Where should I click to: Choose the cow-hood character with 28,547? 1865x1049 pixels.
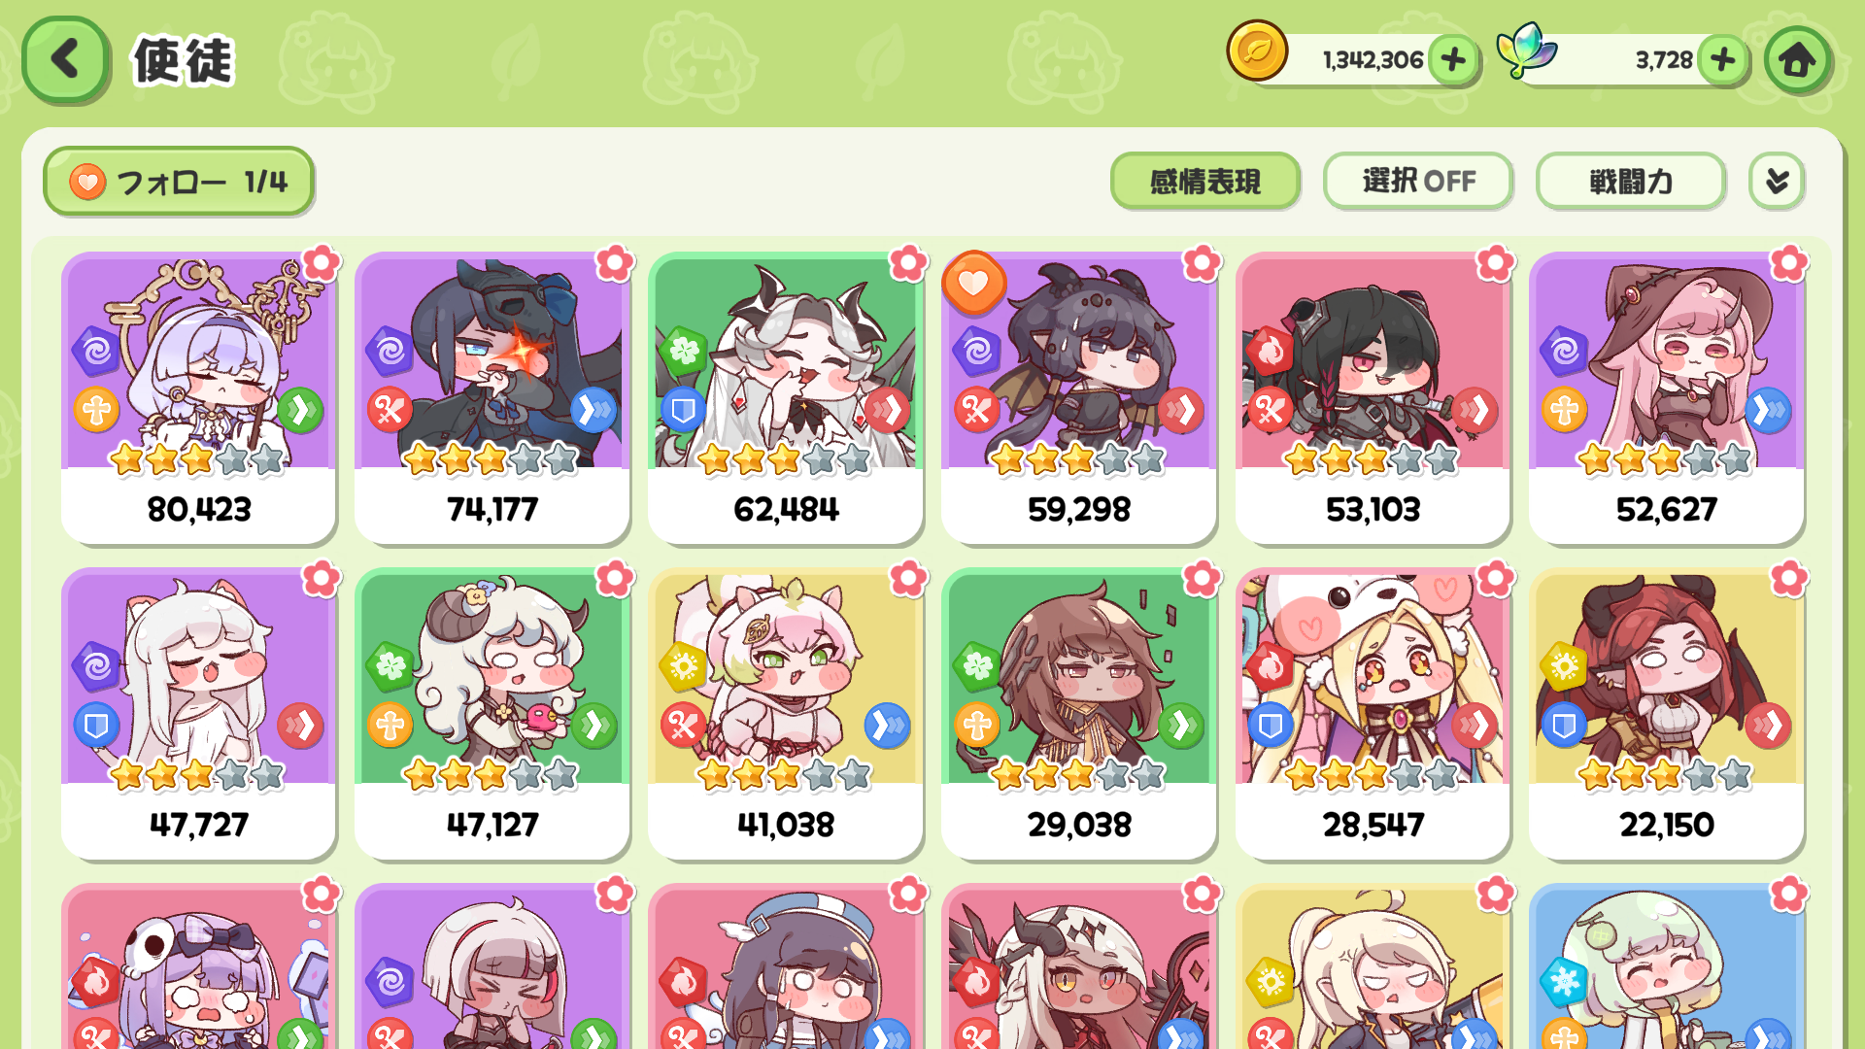[x=1373, y=714]
